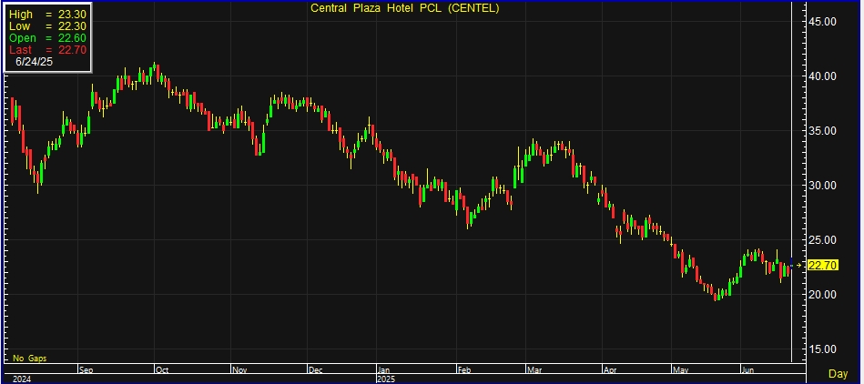Click the 20.00 price axis label
This screenshot has height=384, width=864.
point(823,295)
